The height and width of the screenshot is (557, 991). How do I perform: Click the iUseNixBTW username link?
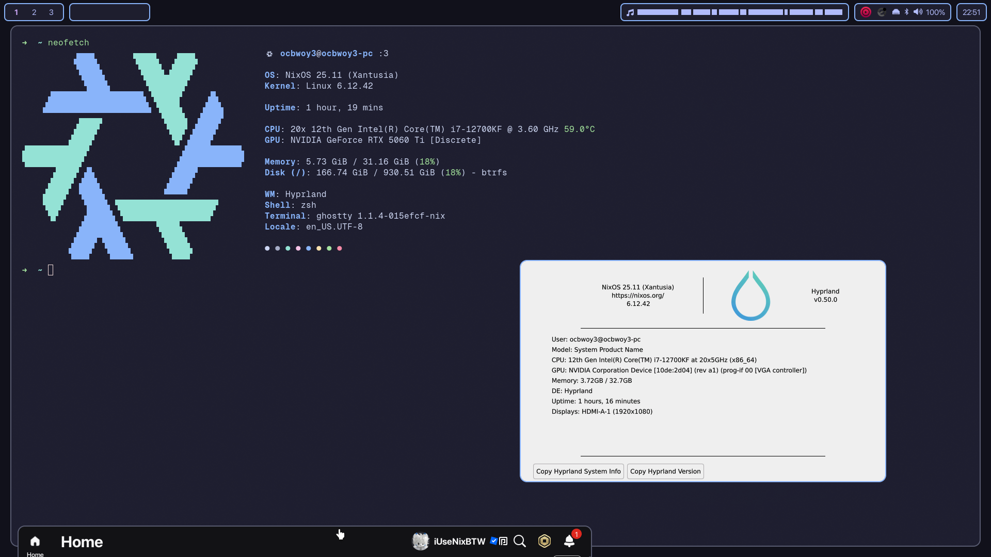459,542
